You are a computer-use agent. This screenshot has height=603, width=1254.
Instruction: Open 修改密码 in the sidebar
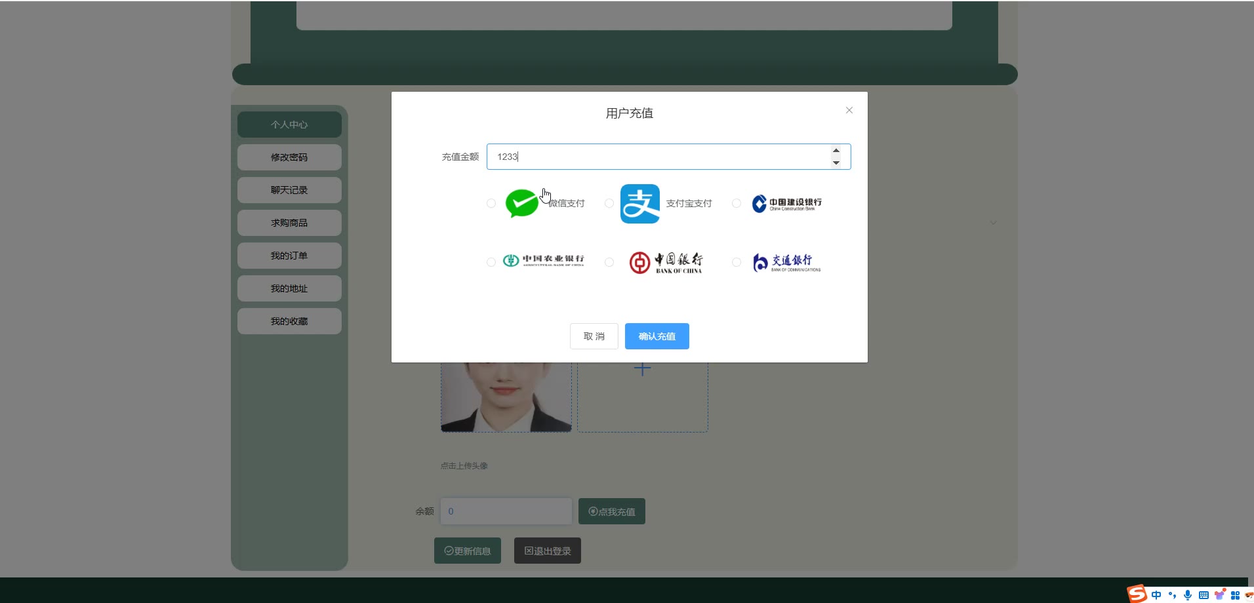tap(289, 157)
